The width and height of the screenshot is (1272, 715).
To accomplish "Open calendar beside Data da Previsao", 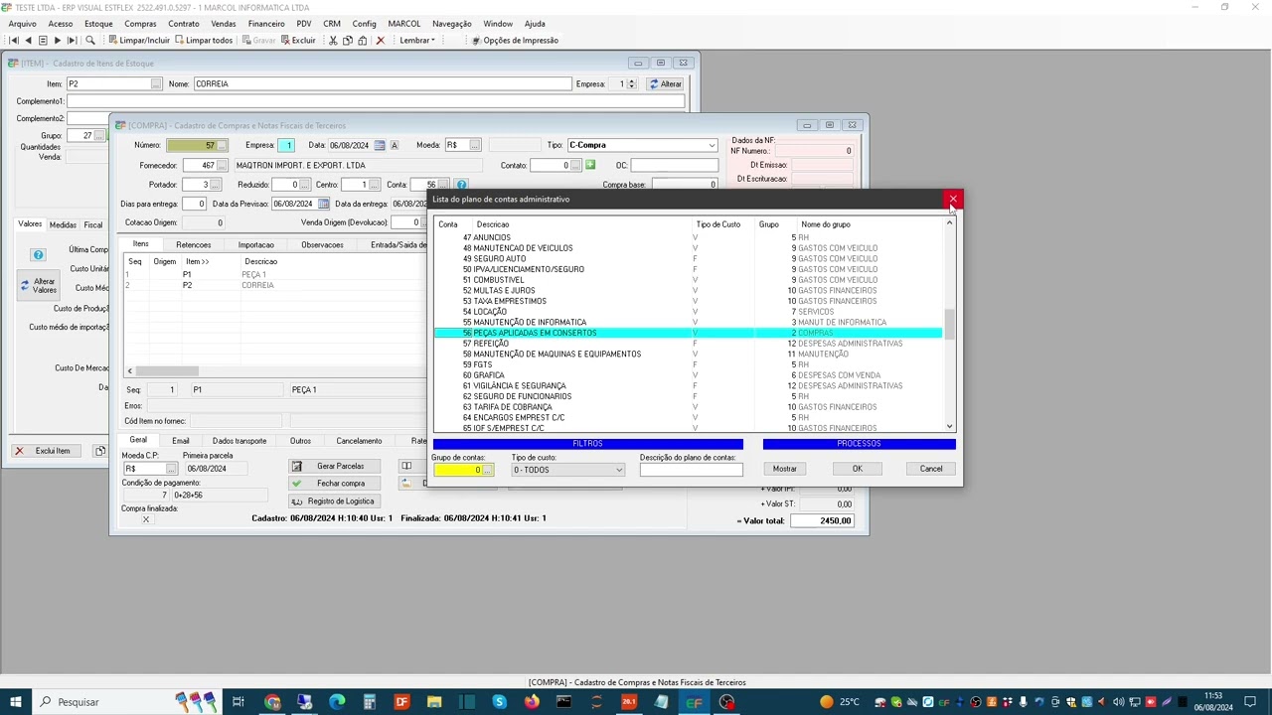I will pyautogui.click(x=323, y=205).
